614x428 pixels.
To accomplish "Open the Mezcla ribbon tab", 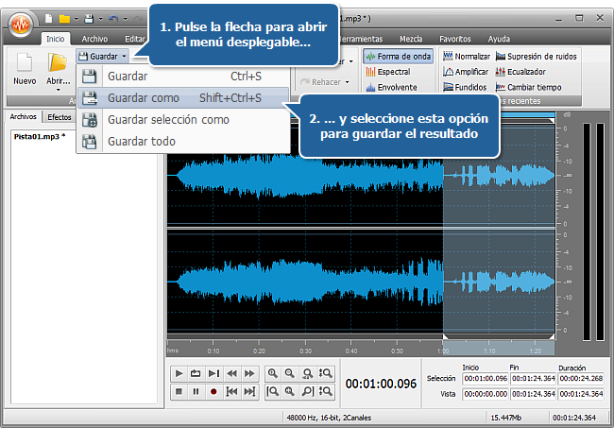I will click(x=411, y=39).
